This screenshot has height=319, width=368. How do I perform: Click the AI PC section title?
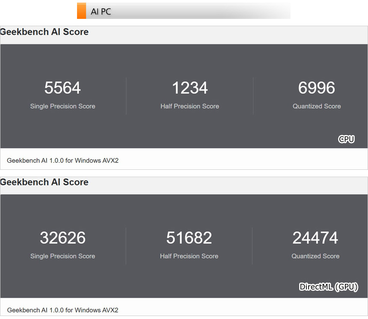coord(101,12)
